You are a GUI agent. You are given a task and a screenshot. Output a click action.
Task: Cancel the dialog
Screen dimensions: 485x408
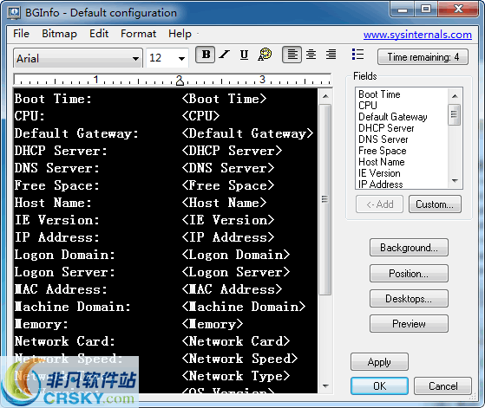pos(443,386)
